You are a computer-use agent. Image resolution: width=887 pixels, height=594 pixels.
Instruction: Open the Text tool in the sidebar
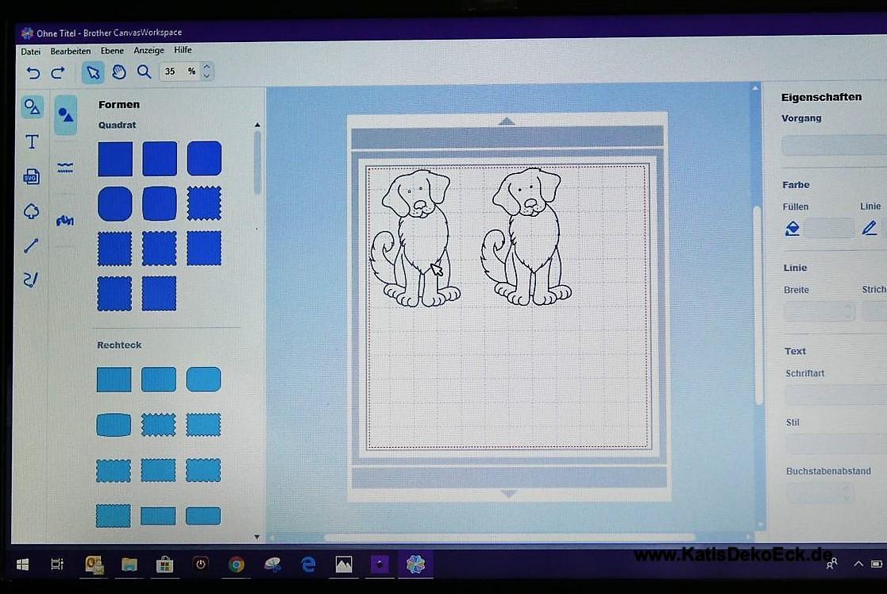click(32, 142)
